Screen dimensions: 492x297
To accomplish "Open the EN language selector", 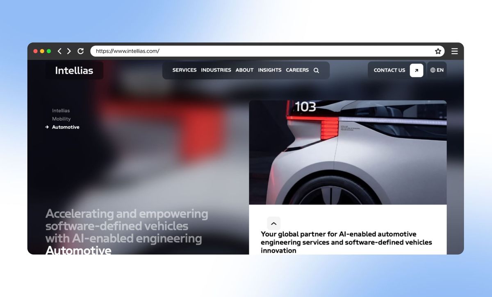I will (x=437, y=70).
